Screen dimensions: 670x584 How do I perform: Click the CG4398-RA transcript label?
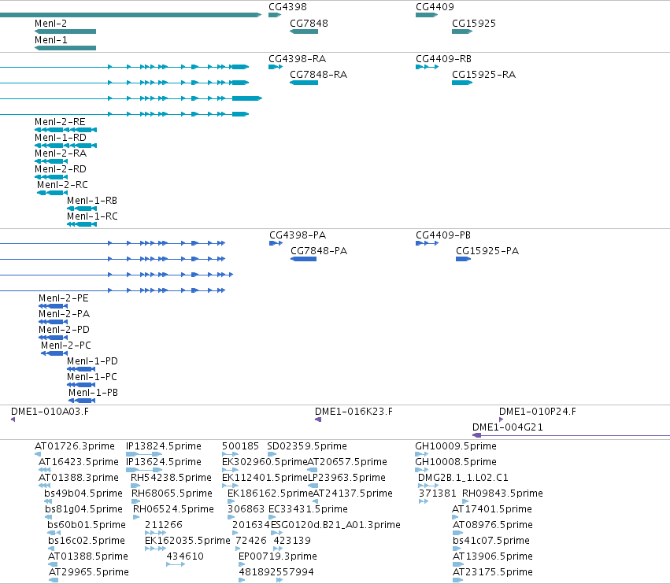(x=297, y=59)
